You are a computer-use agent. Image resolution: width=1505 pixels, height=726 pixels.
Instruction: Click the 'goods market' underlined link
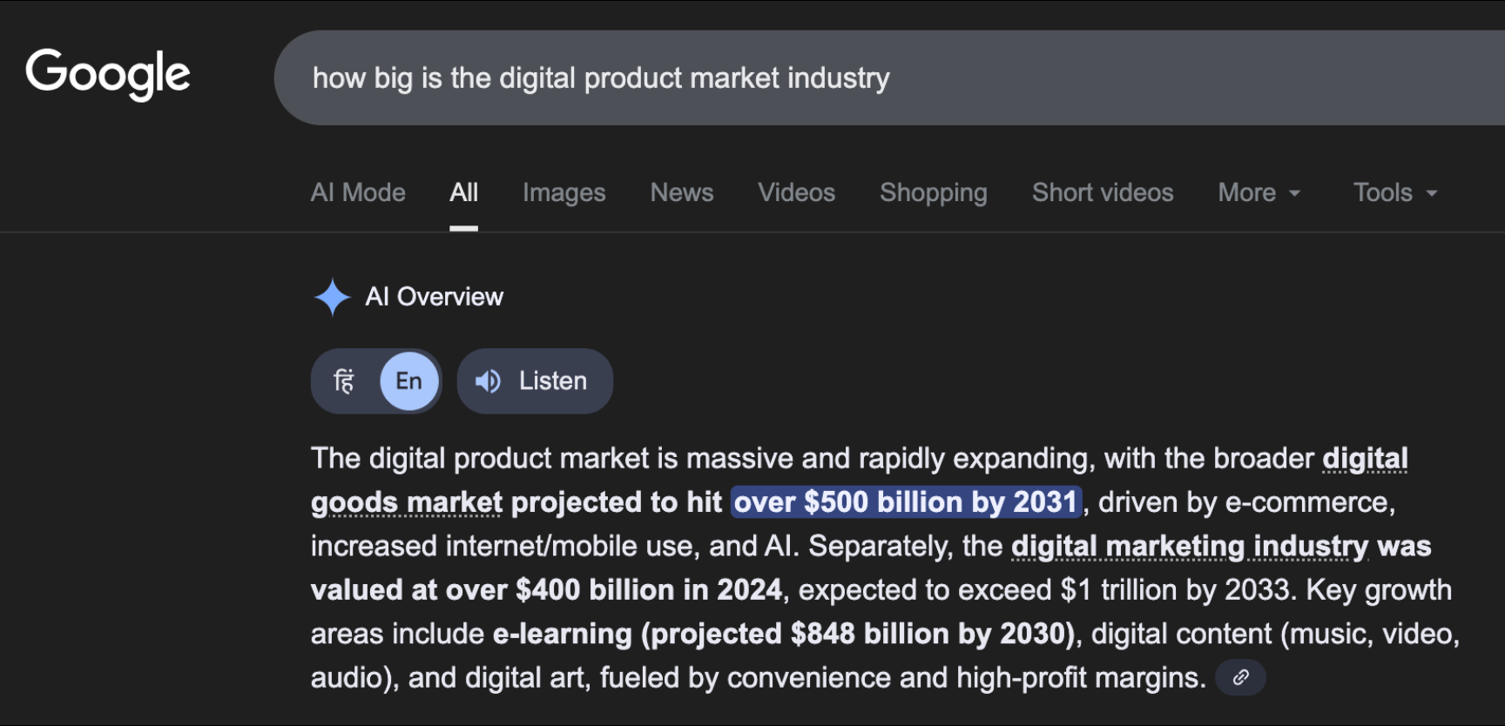click(407, 503)
